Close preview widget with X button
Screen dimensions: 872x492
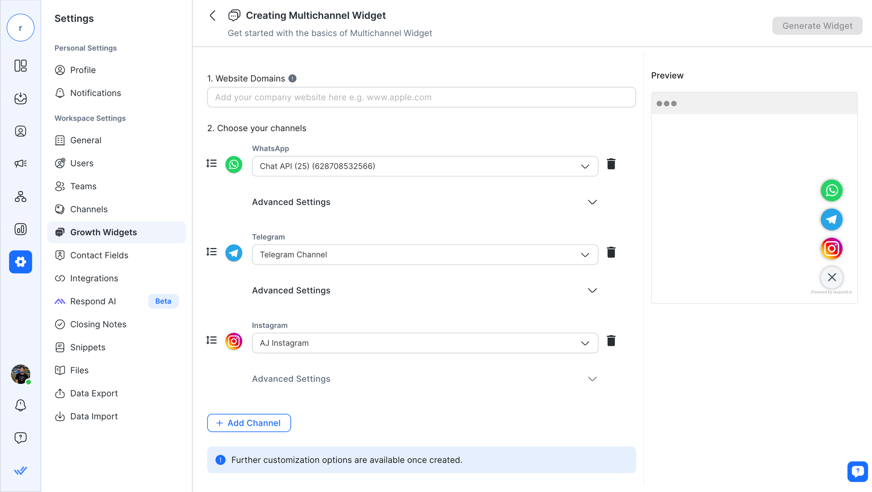click(831, 277)
